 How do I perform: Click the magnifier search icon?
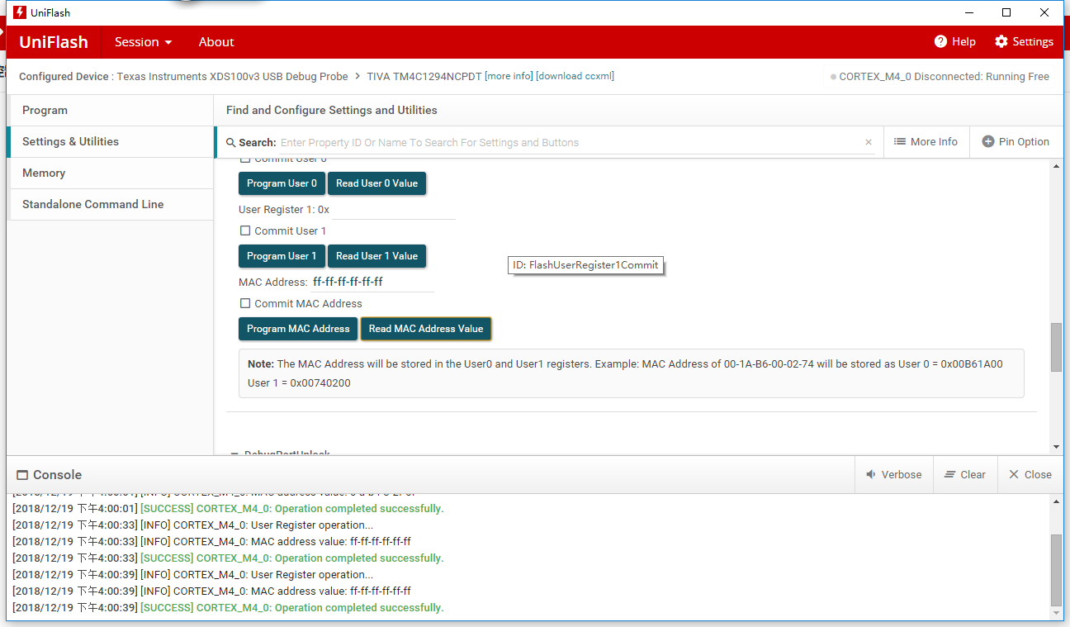tap(231, 142)
